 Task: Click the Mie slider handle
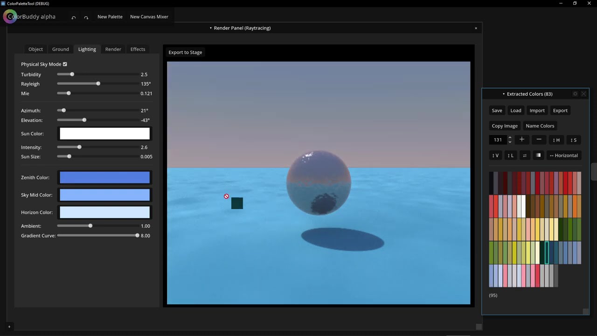(x=69, y=93)
